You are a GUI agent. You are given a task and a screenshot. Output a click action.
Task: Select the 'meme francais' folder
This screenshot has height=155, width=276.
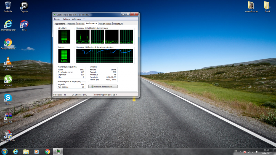click(x=251, y=6)
